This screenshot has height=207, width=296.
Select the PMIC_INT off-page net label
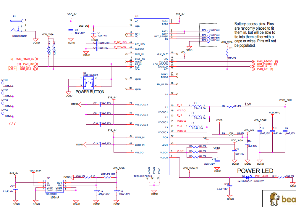click(x=263, y=69)
